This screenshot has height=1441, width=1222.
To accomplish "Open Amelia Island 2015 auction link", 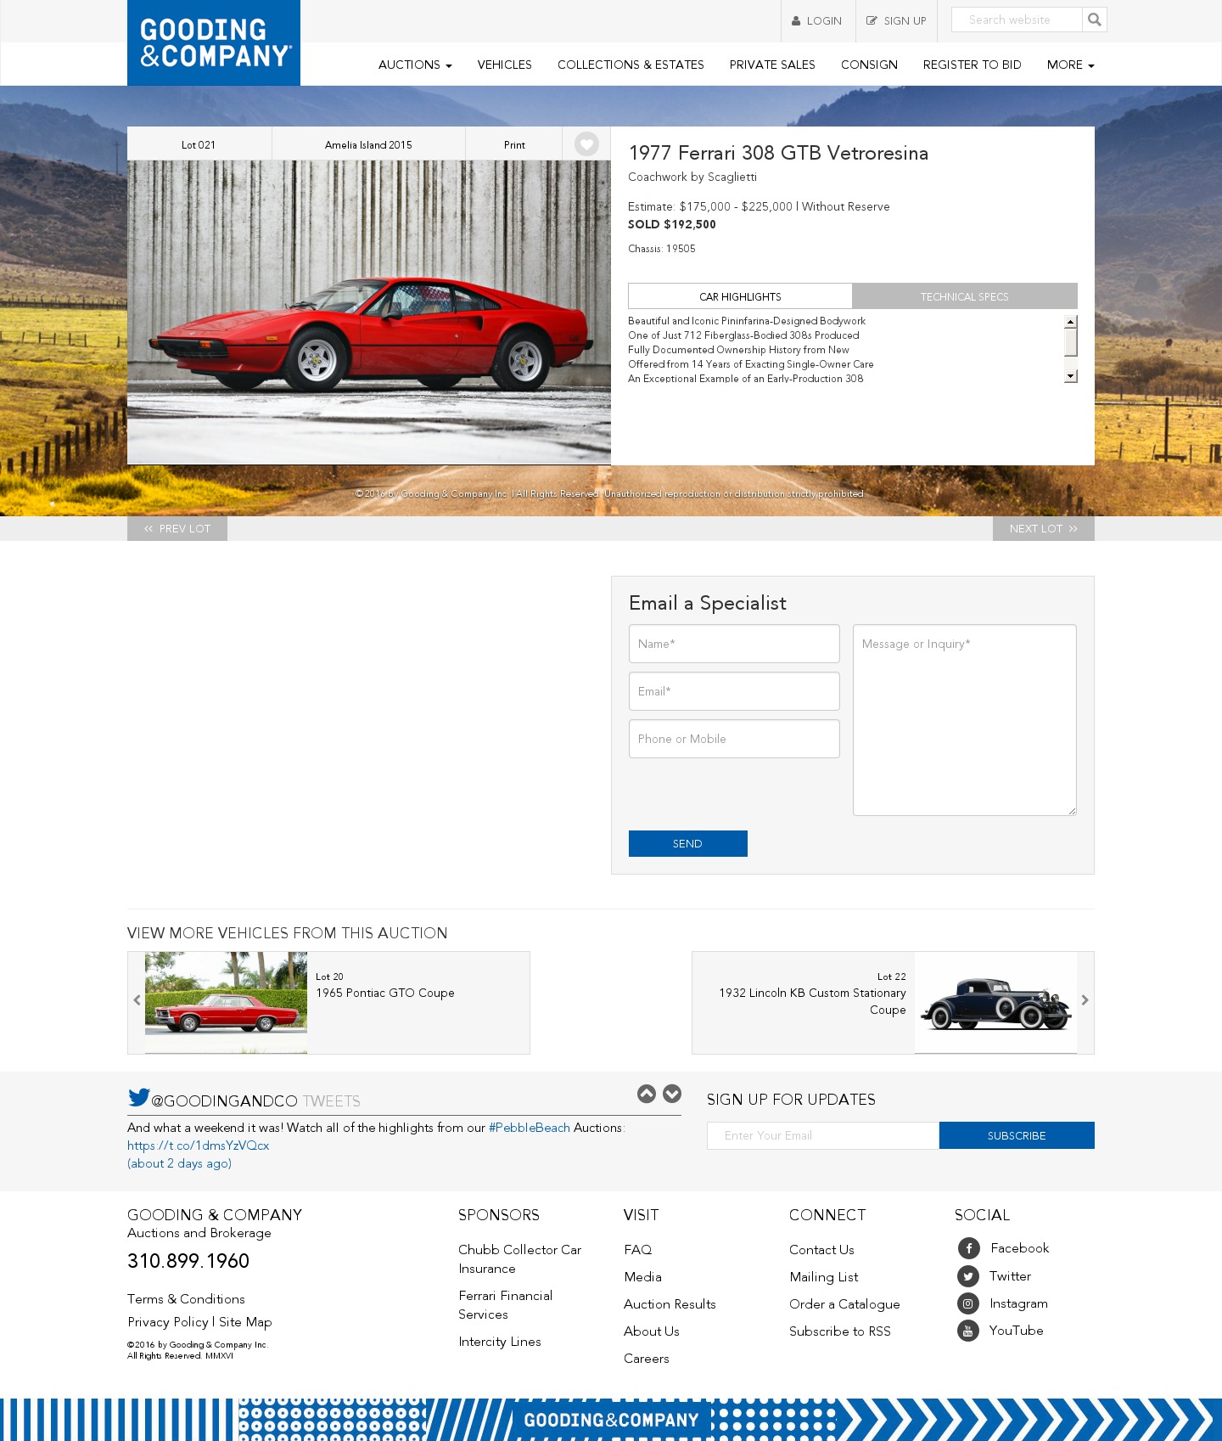I will point(368,144).
